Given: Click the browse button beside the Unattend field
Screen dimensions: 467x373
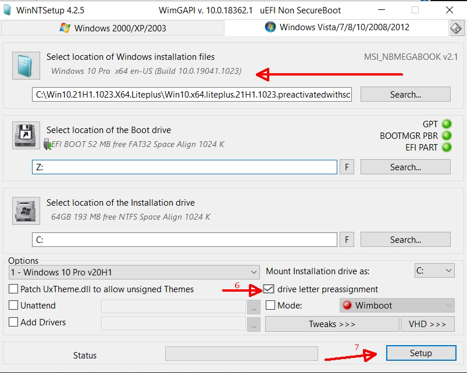Looking at the screenshot, I should coord(254,307).
